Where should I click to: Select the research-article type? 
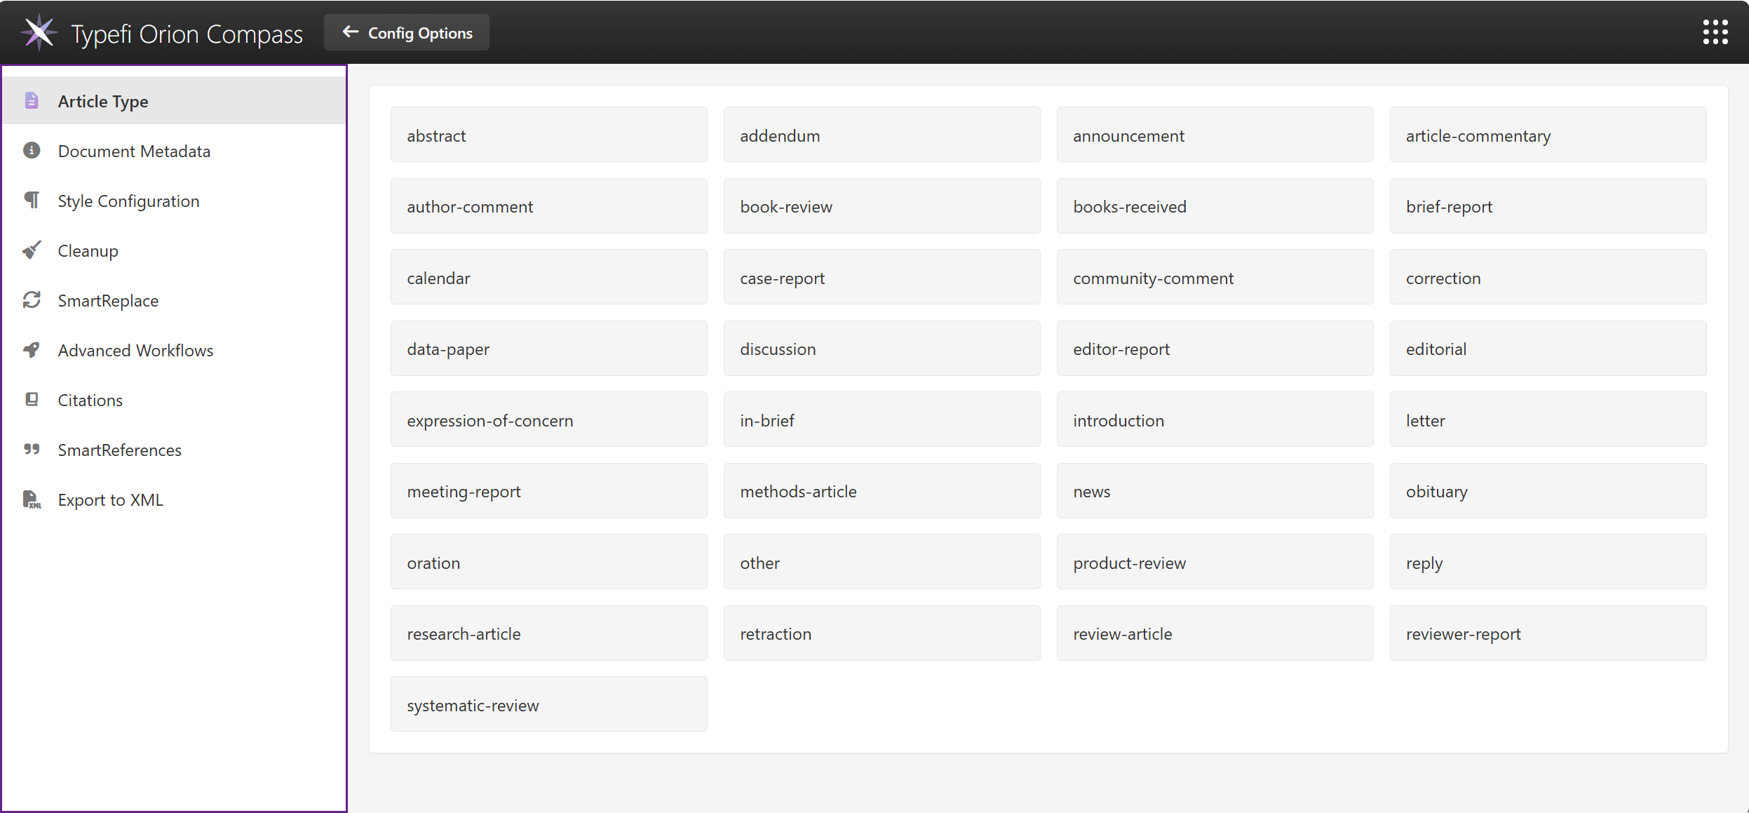click(548, 633)
